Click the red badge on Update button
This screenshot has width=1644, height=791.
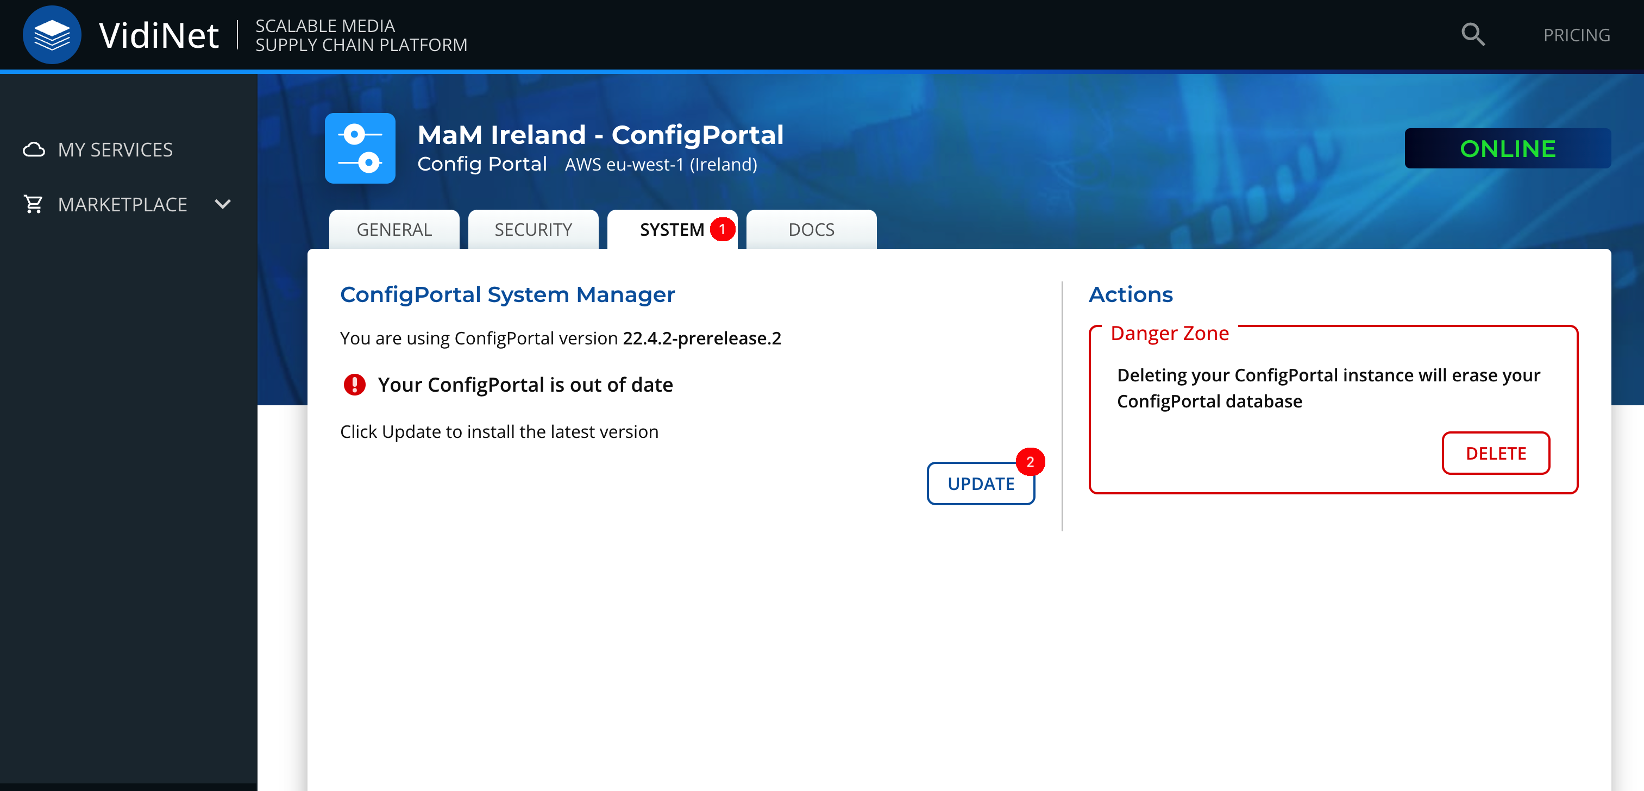point(1030,462)
